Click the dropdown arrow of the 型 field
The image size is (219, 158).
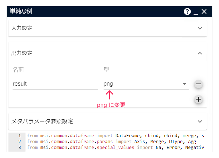point(184,84)
